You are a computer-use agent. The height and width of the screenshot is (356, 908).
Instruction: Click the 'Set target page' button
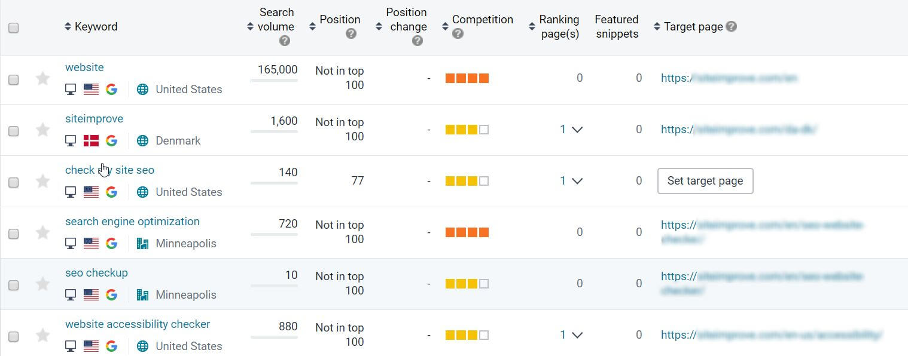[705, 181]
